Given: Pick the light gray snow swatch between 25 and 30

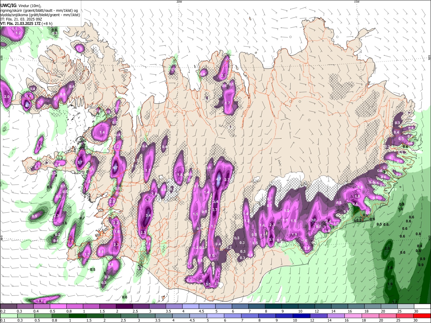Looking at the screenshot, I should pyautogui.click(x=406, y=307).
